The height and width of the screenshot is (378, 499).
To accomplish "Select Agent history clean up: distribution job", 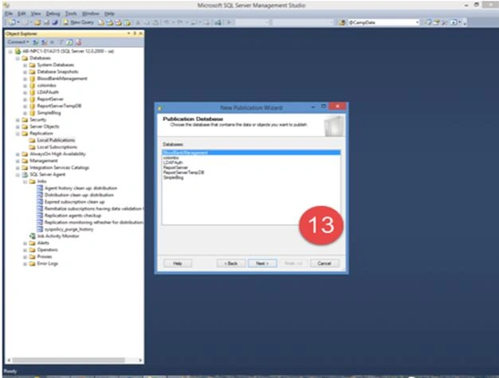I will (x=81, y=188).
